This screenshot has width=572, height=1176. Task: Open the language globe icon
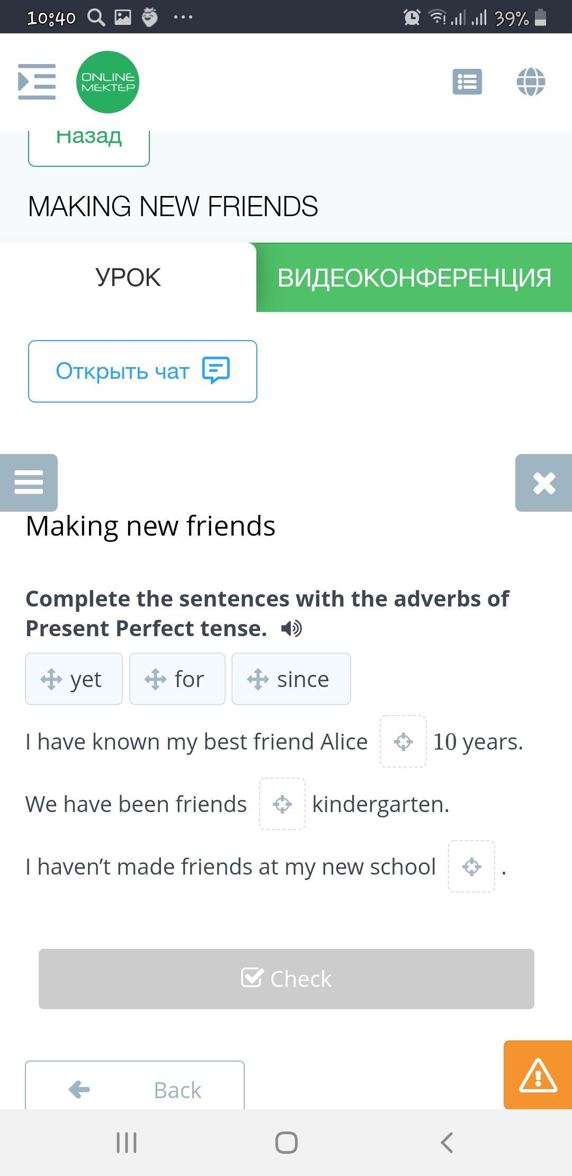(531, 82)
